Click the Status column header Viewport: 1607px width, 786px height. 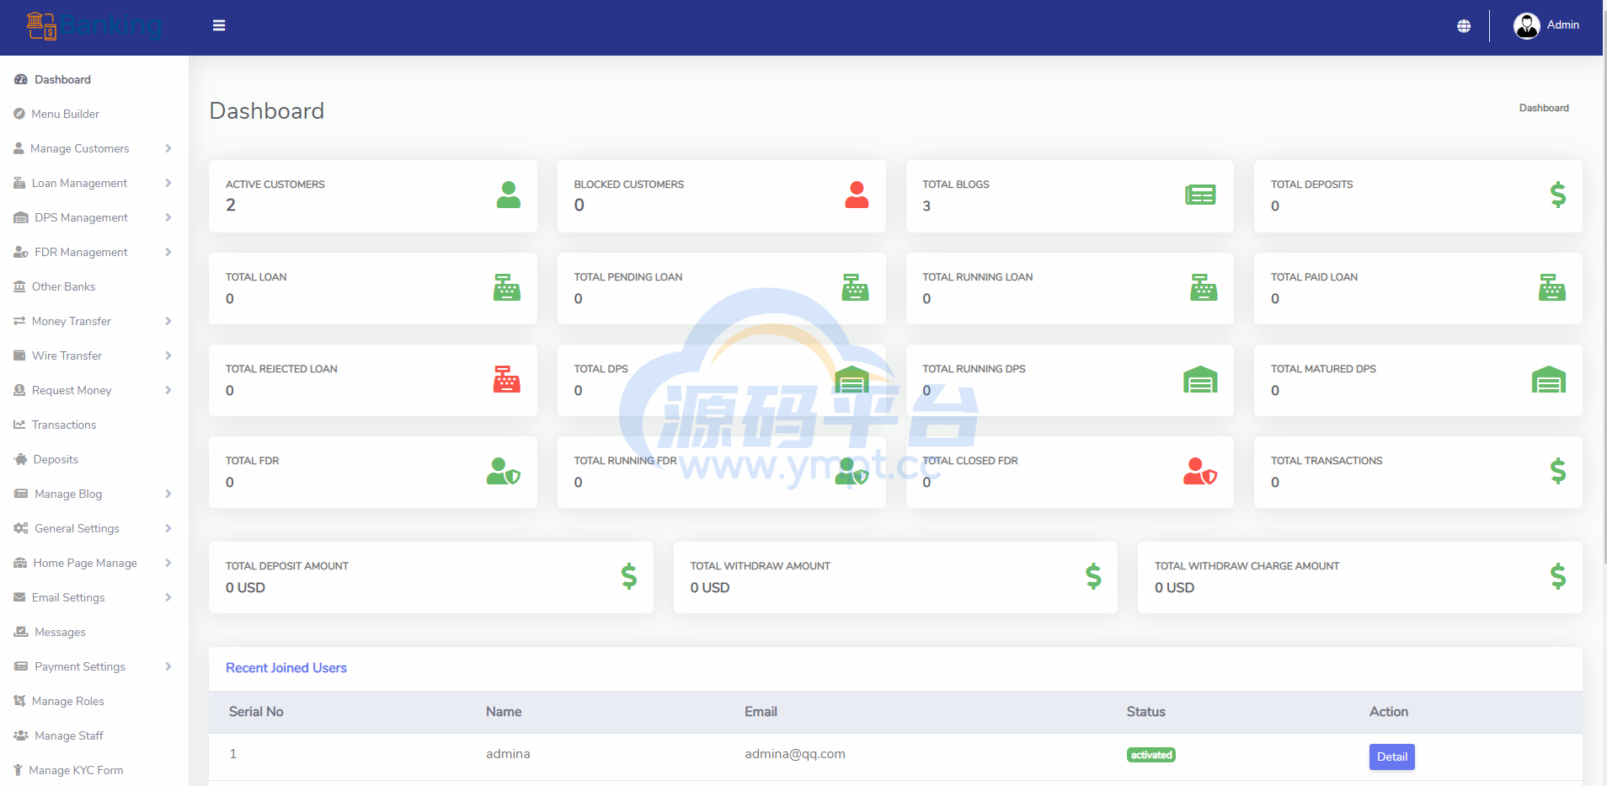point(1145,712)
